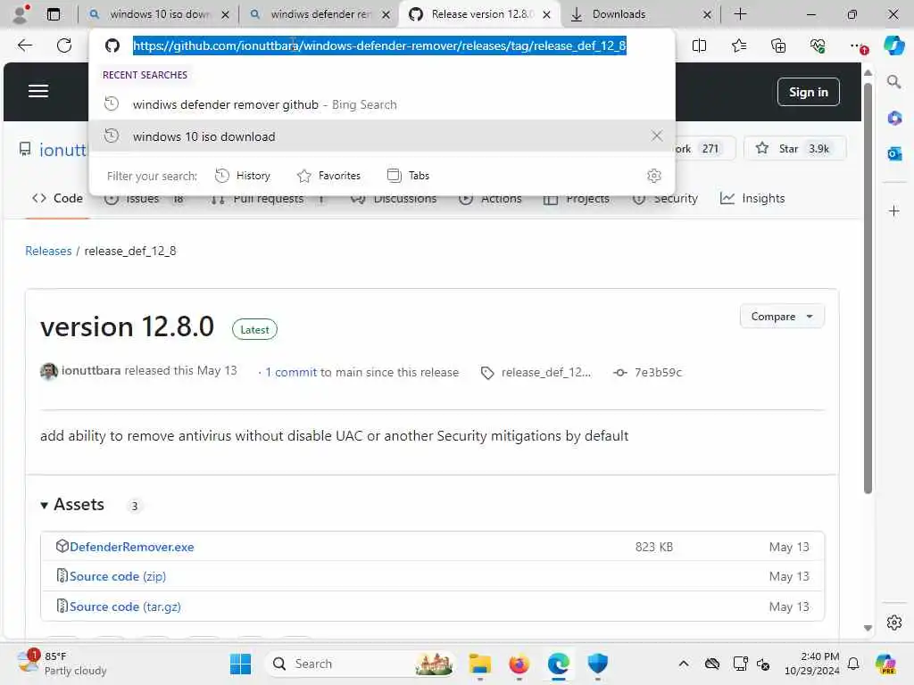This screenshot has height=685, width=914.
Task: Open GitHub hamburger navigation menu
Action: coord(38,92)
